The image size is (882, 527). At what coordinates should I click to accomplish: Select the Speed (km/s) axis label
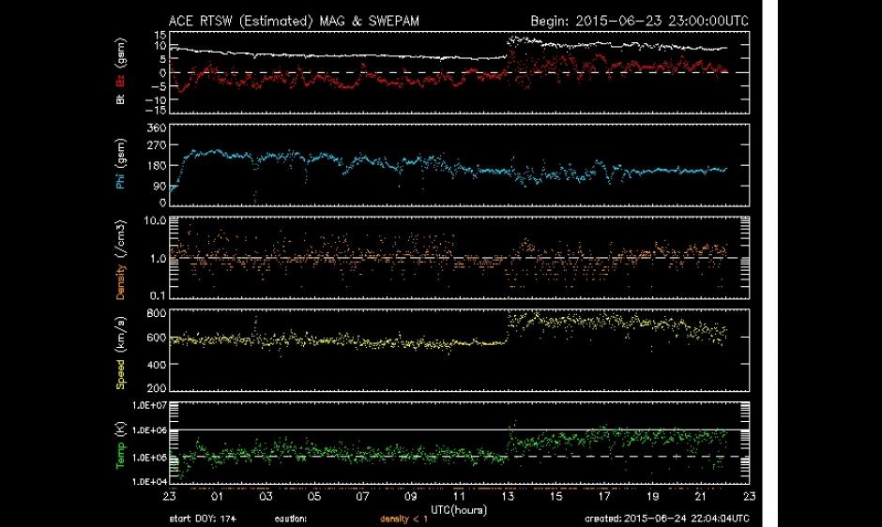point(122,348)
